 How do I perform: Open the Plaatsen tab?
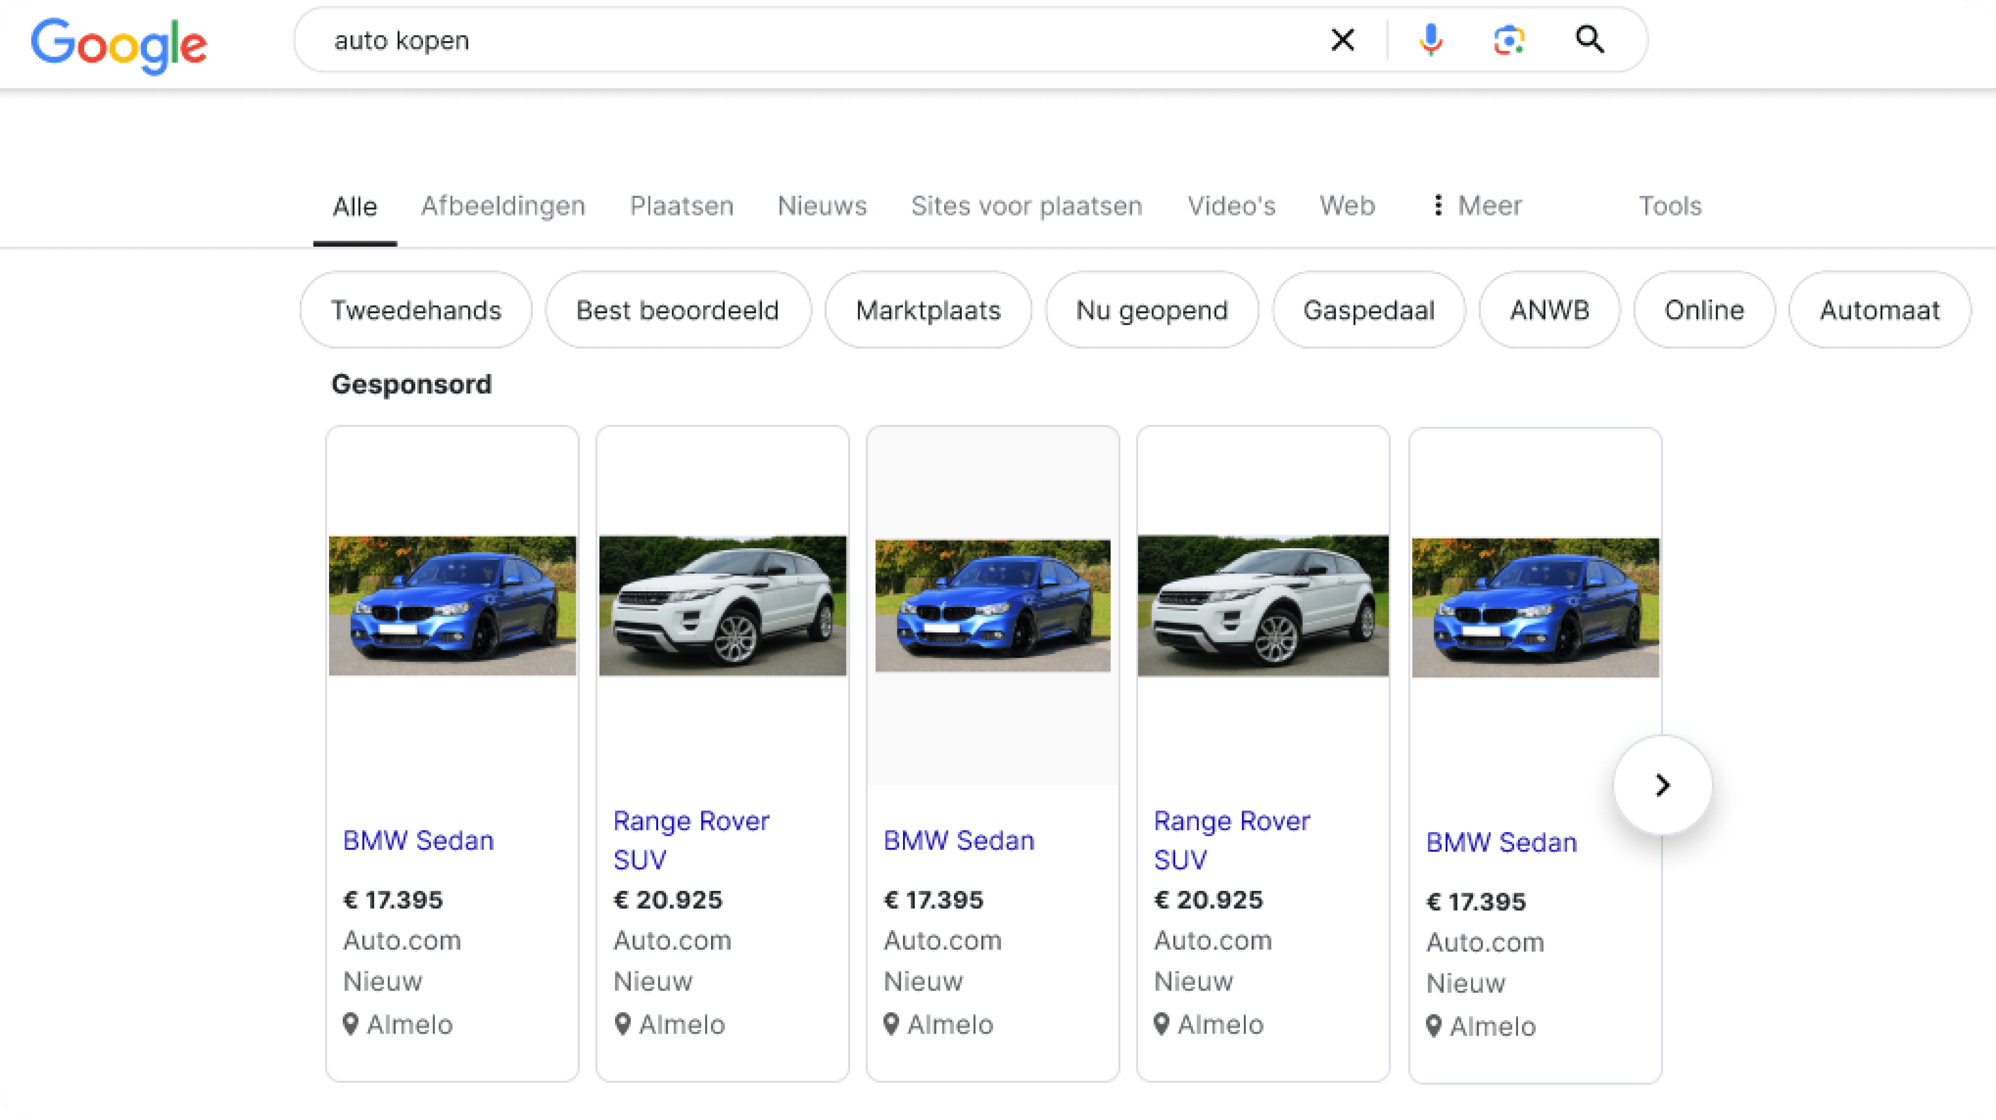coord(682,206)
